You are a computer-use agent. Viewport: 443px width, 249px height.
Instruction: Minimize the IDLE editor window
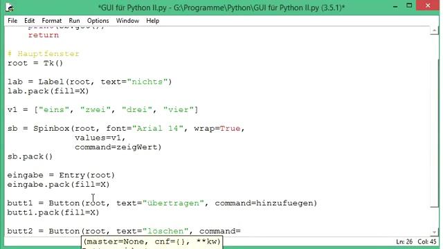pos(395,6)
